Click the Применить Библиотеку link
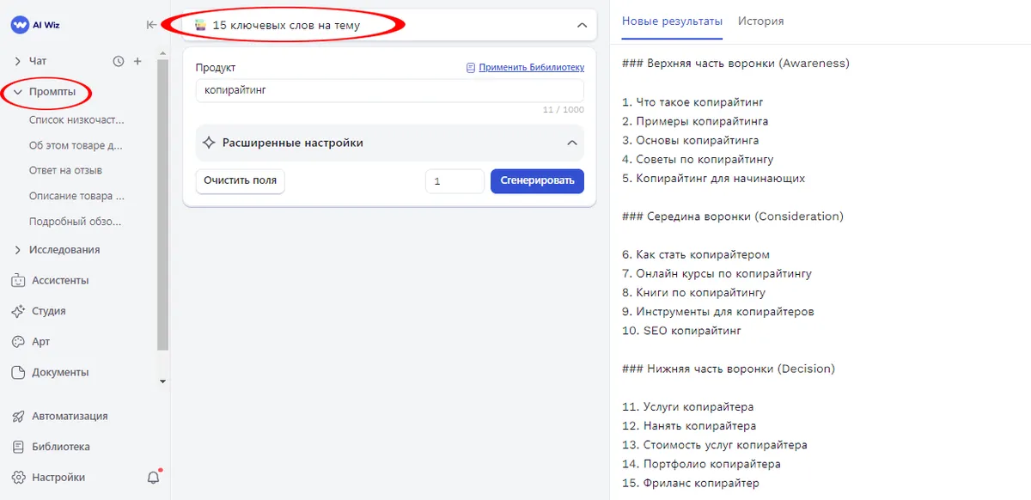Image resolution: width=1031 pixels, height=500 pixels. point(531,67)
